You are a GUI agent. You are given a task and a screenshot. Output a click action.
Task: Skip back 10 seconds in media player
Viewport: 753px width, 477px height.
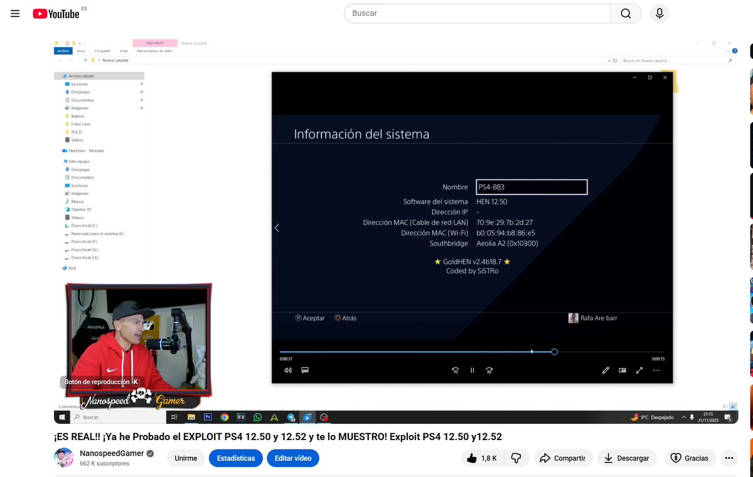click(456, 370)
